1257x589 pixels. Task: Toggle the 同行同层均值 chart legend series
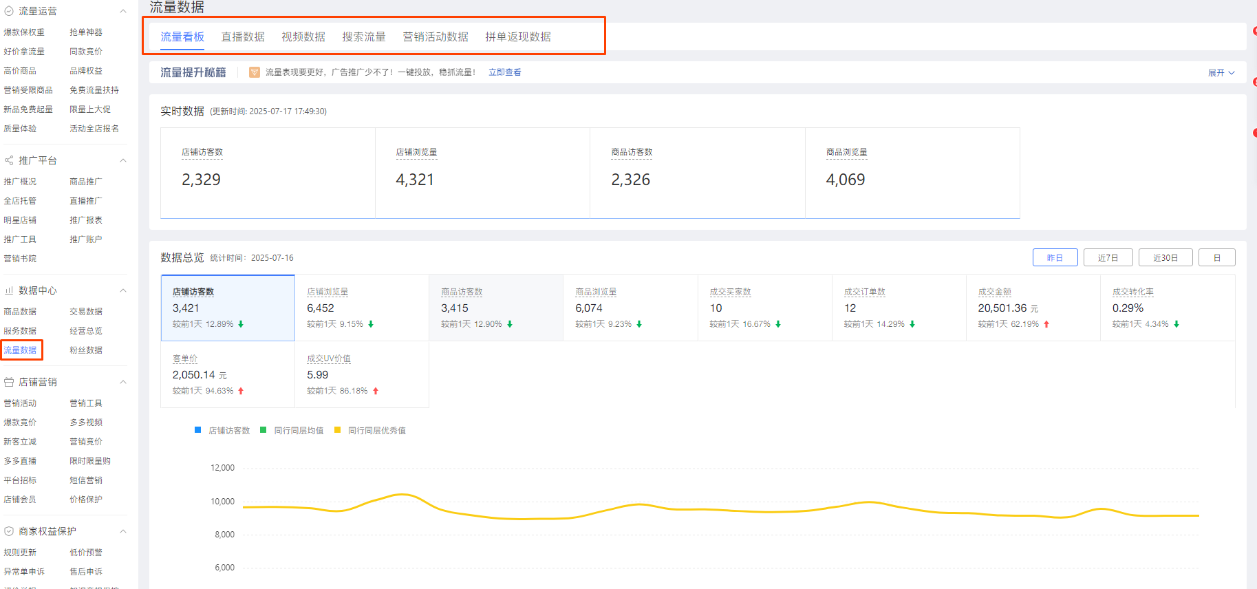tap(292, 431)
